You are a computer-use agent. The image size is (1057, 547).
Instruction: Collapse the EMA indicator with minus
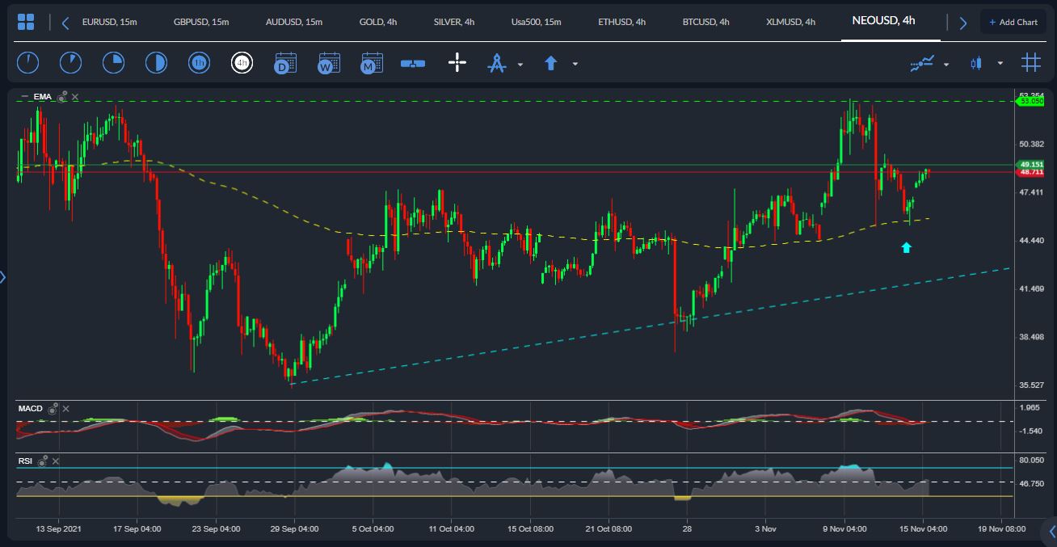(x=24, y=97)
